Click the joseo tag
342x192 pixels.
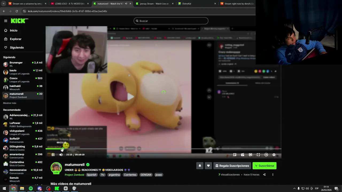tap(159, 175)
